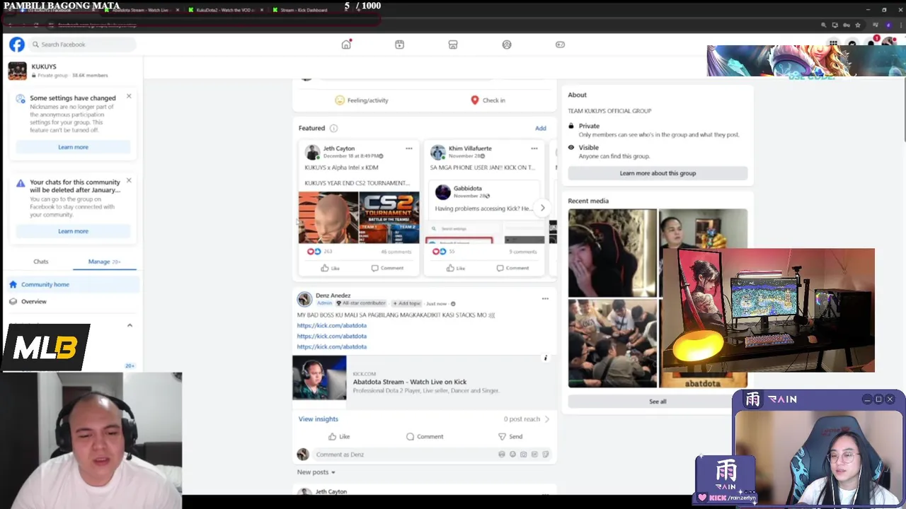Click Learn more under settings changed notice
Screen dimensions: 906x509
(73, 147)
